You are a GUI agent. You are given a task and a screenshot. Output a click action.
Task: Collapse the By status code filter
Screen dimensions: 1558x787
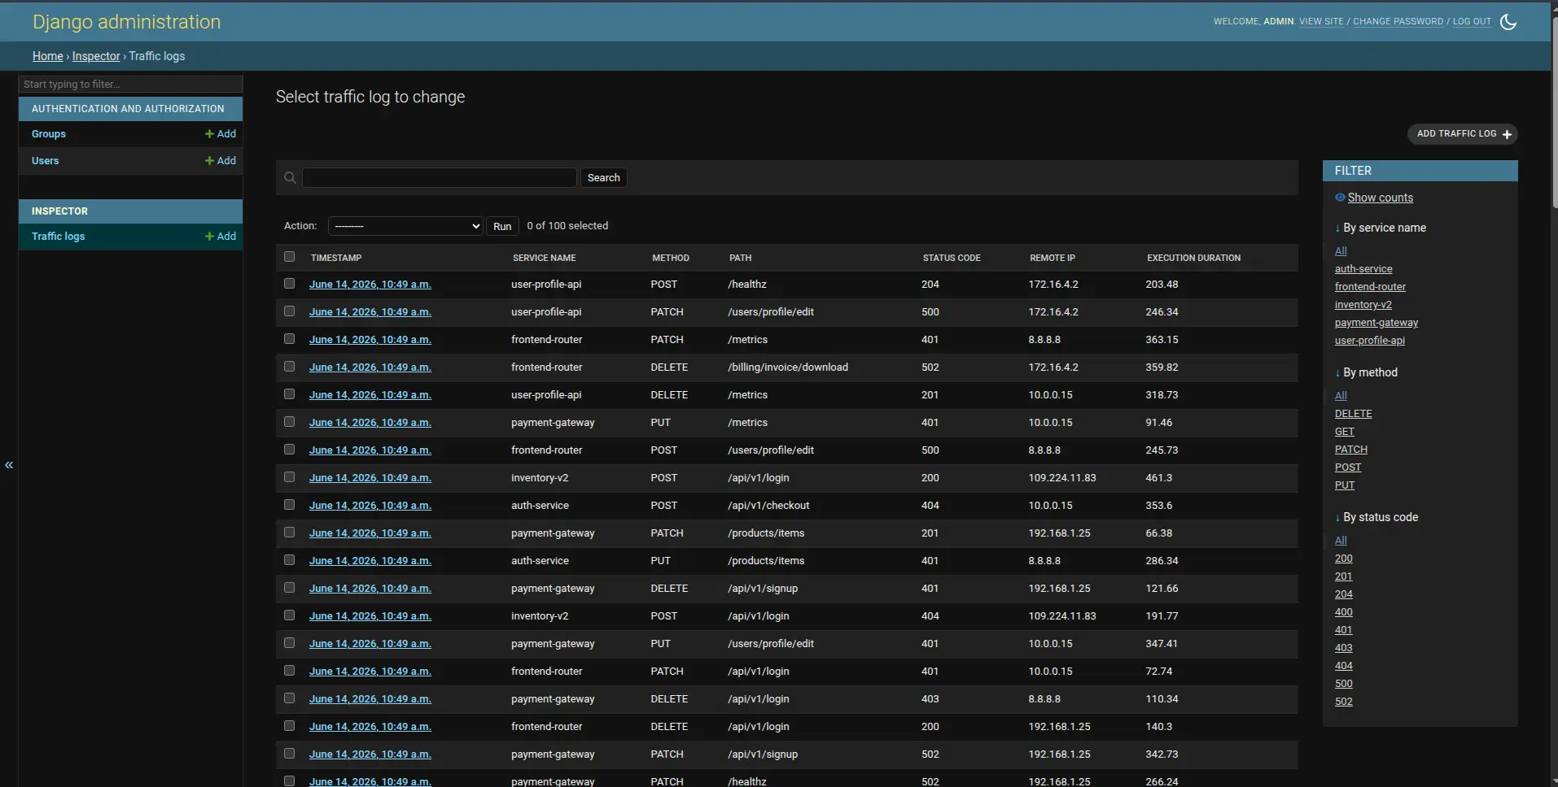coord(1376,517)
